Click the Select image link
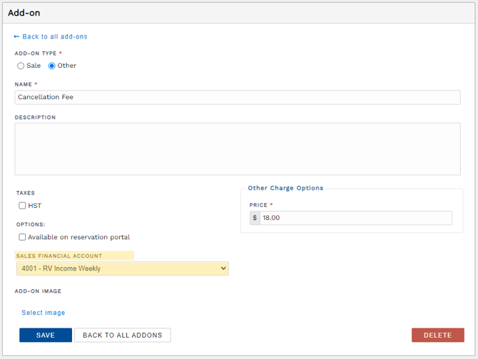478x359 pixels. click(x=44, y=313)
